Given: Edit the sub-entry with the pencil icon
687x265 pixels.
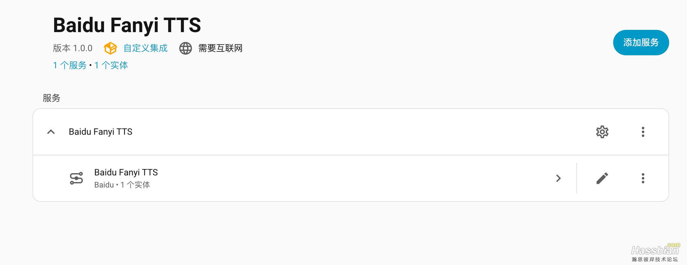Looking at the screenshot, I should [x=602, y=178].
